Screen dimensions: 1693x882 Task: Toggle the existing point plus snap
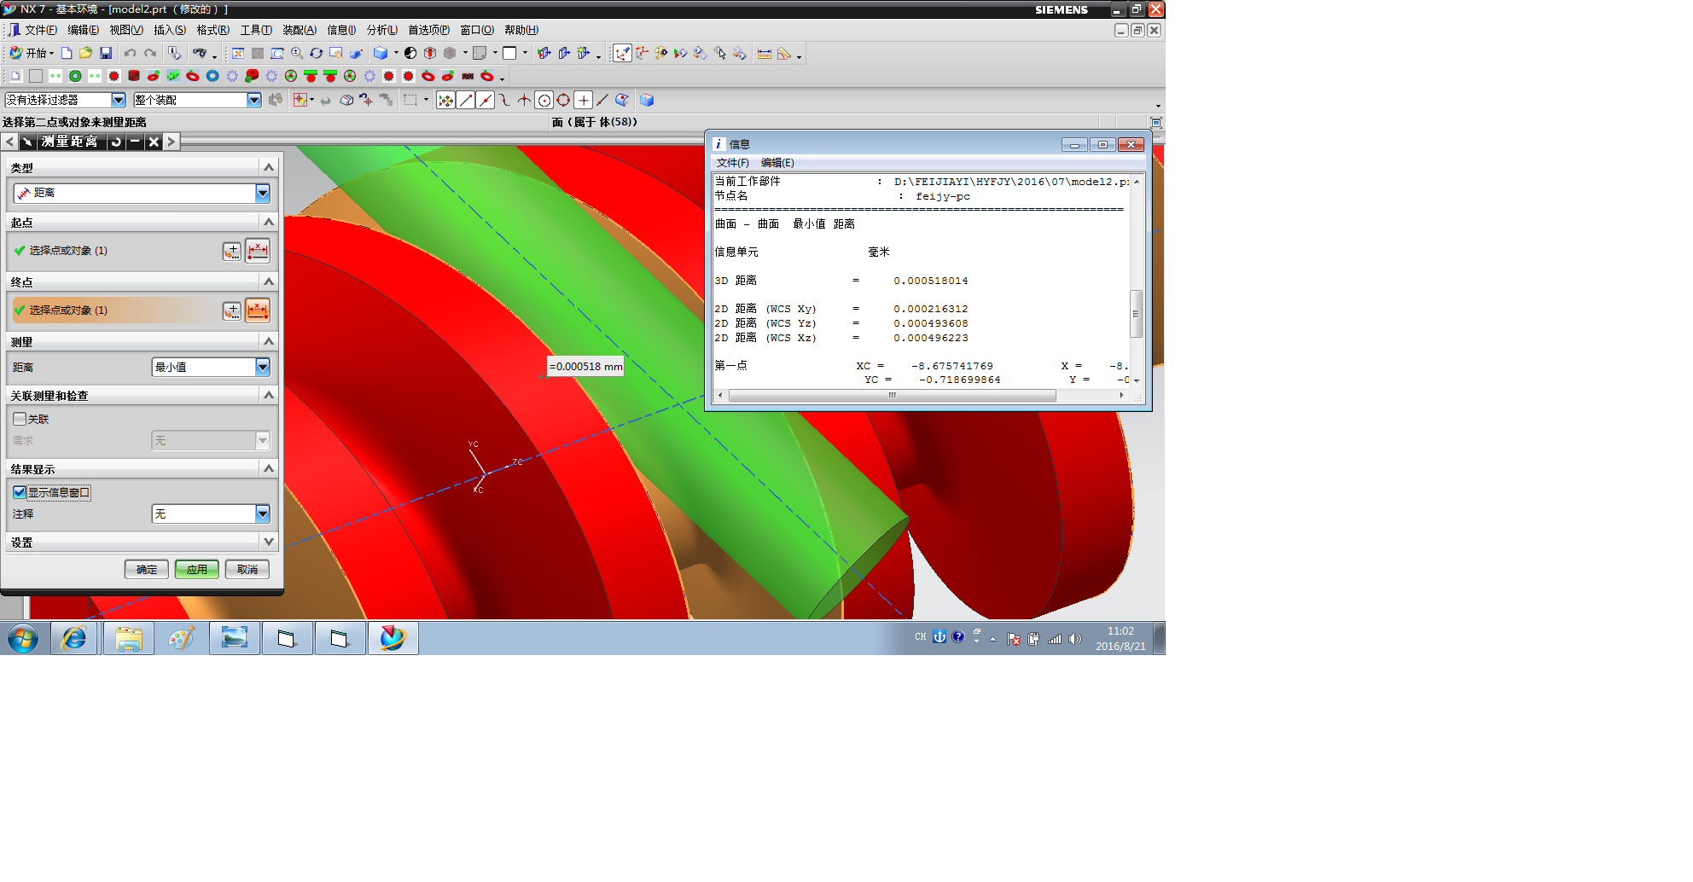[x=583, y=100]
